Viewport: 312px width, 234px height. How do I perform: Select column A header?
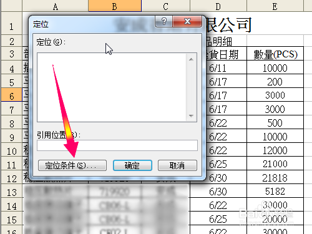tap(55, 6)
